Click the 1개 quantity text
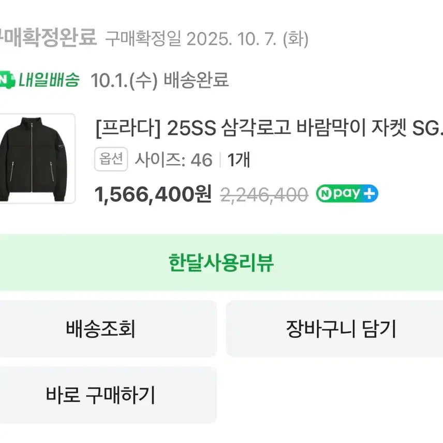 coord(239,160)
